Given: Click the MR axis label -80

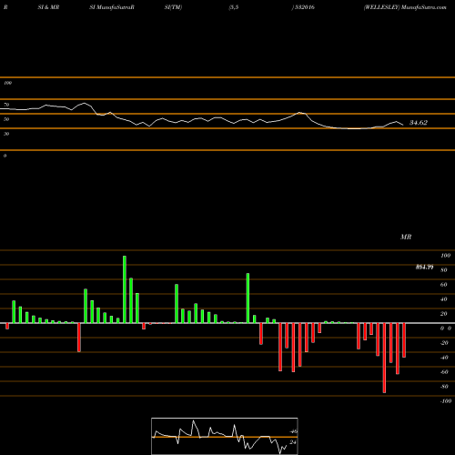Looking at the screenshot, I should (444, 387).
